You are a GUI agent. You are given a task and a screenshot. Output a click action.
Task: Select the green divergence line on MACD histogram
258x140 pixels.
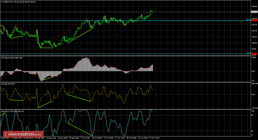tap(47, 79)
